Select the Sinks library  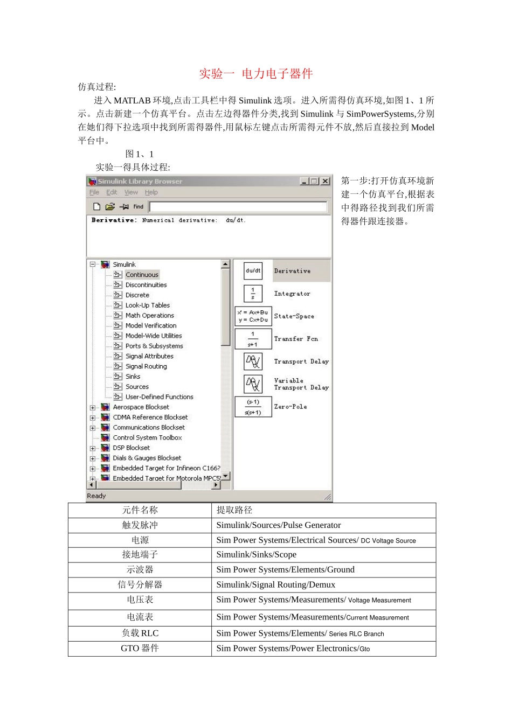(133, 377)
